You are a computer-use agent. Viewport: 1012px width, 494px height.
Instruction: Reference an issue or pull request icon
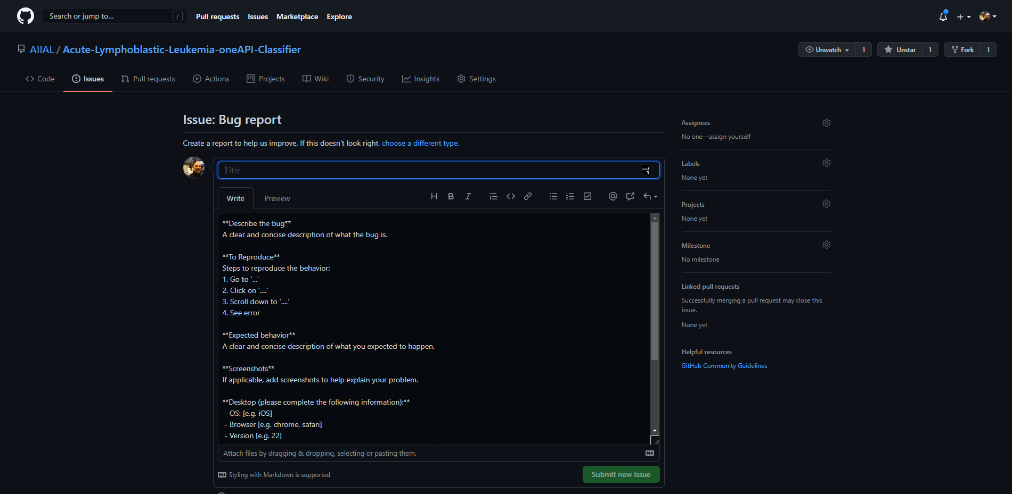630,196
